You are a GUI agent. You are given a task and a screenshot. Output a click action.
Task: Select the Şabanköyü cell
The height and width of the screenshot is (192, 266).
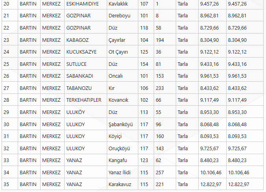click(x=123, y=125)
